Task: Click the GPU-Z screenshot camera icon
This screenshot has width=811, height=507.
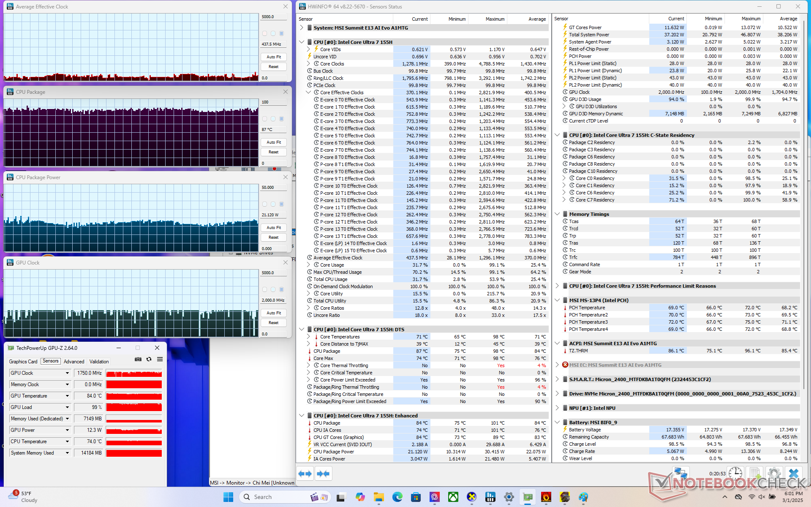Action: click(138, 359)
